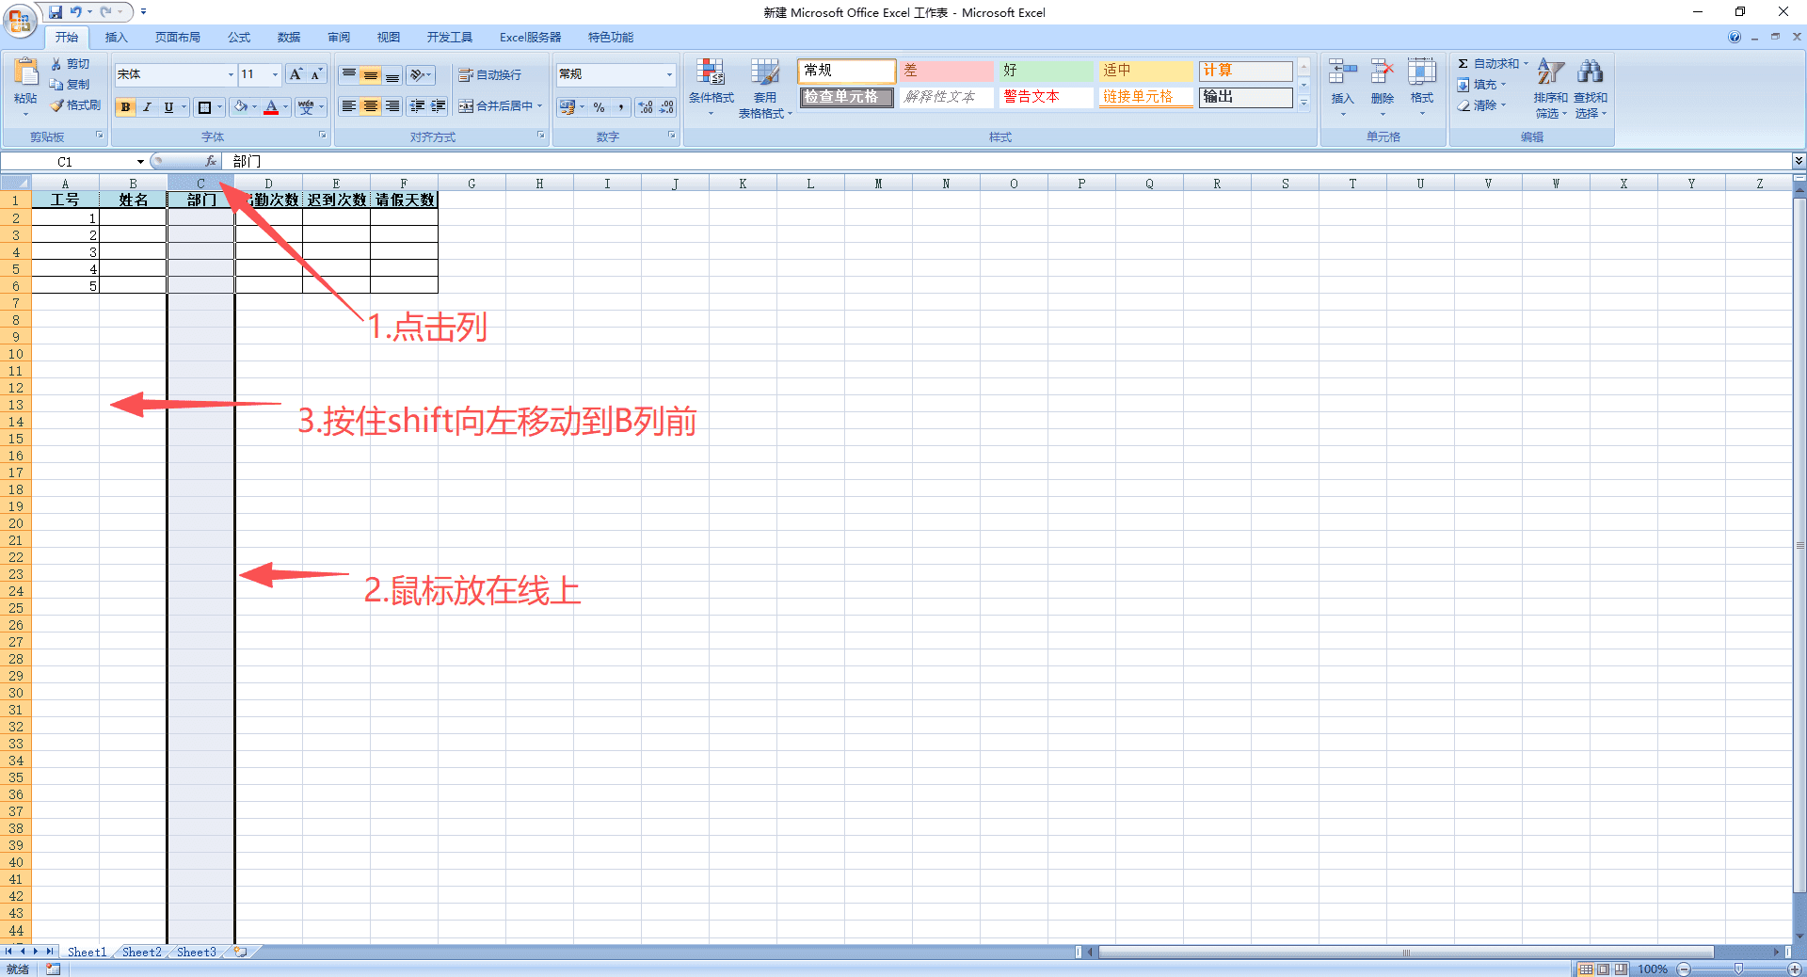
Task: Open the Font dialog launcher
Action: tap(323, 136)
